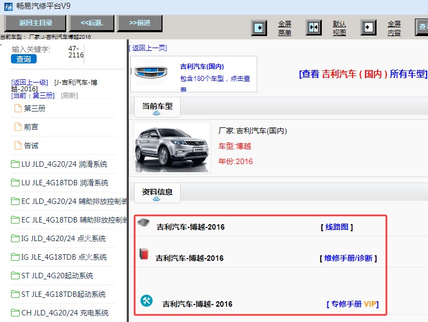The image size is (428, 322).
Task: Open the 第三册 document item
Action: point(34,108)
